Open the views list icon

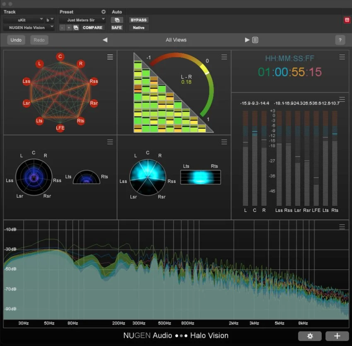coord(255,40)
